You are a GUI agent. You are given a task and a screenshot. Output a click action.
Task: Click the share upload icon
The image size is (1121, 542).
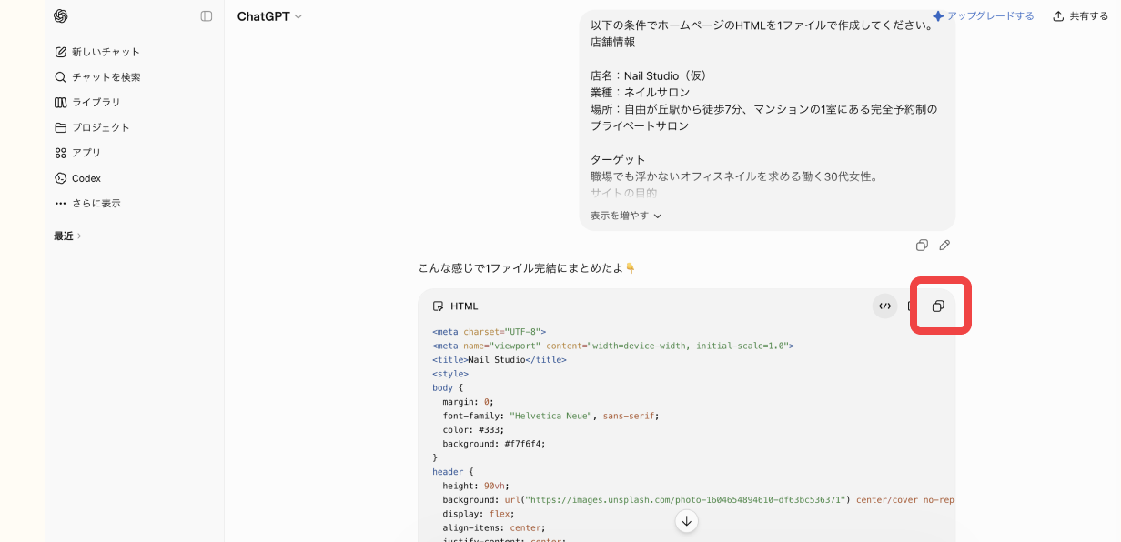(x=1058, y=16)
